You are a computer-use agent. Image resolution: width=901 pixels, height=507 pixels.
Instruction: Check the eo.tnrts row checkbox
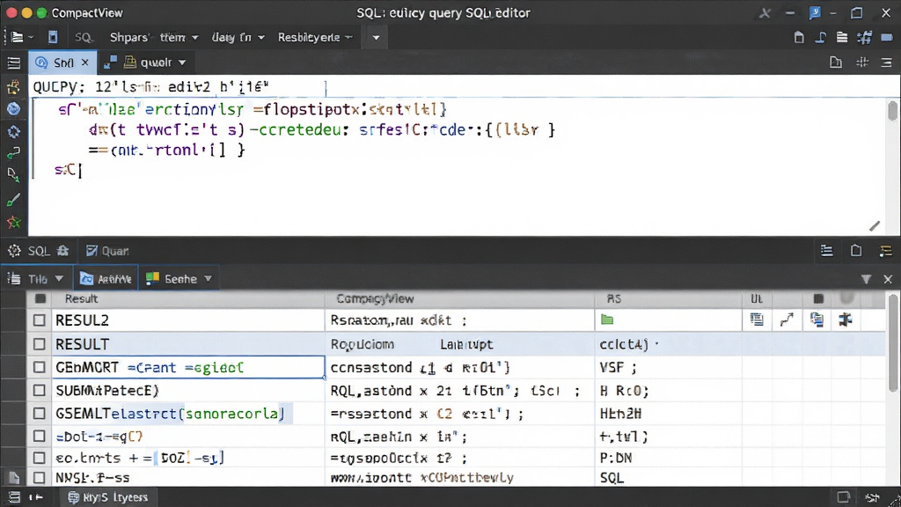(x=39, y=458)
